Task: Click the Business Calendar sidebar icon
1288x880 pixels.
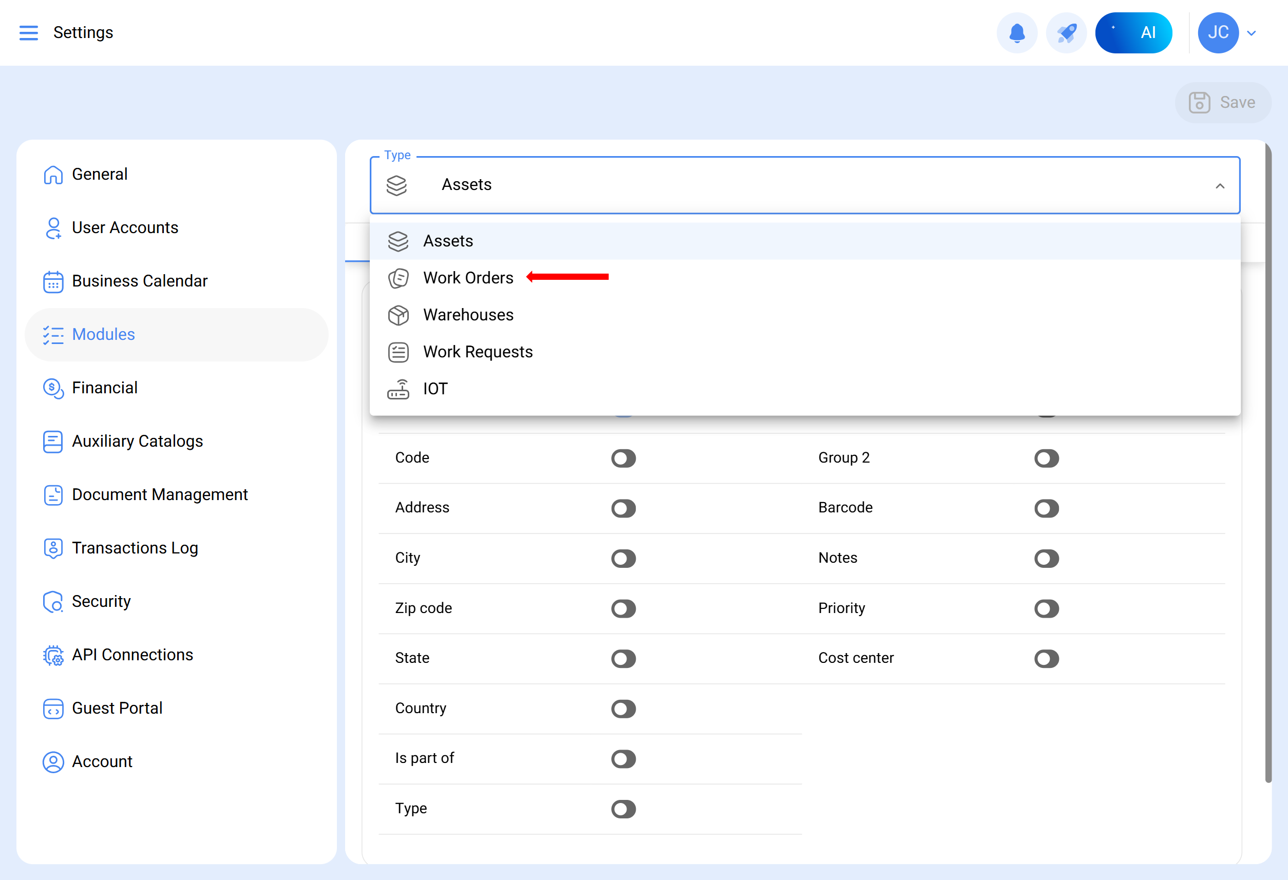Action: point(53,281)
